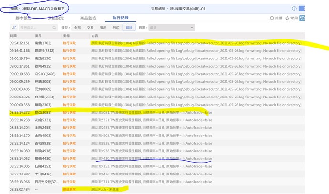This screenshot has width=329, height=194.
Task: Toggle the 交易 type filter
Action: point(90,28)
